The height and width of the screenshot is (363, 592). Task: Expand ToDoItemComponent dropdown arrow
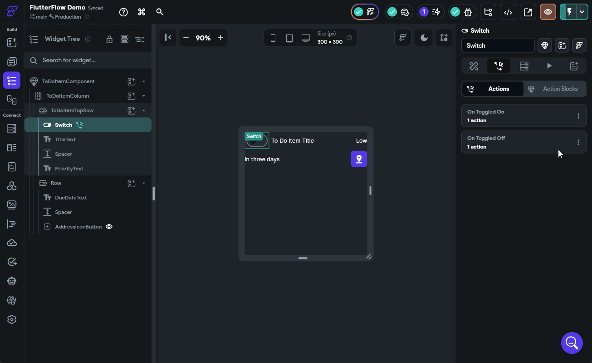pyautogui.click(x=144, y=81)
